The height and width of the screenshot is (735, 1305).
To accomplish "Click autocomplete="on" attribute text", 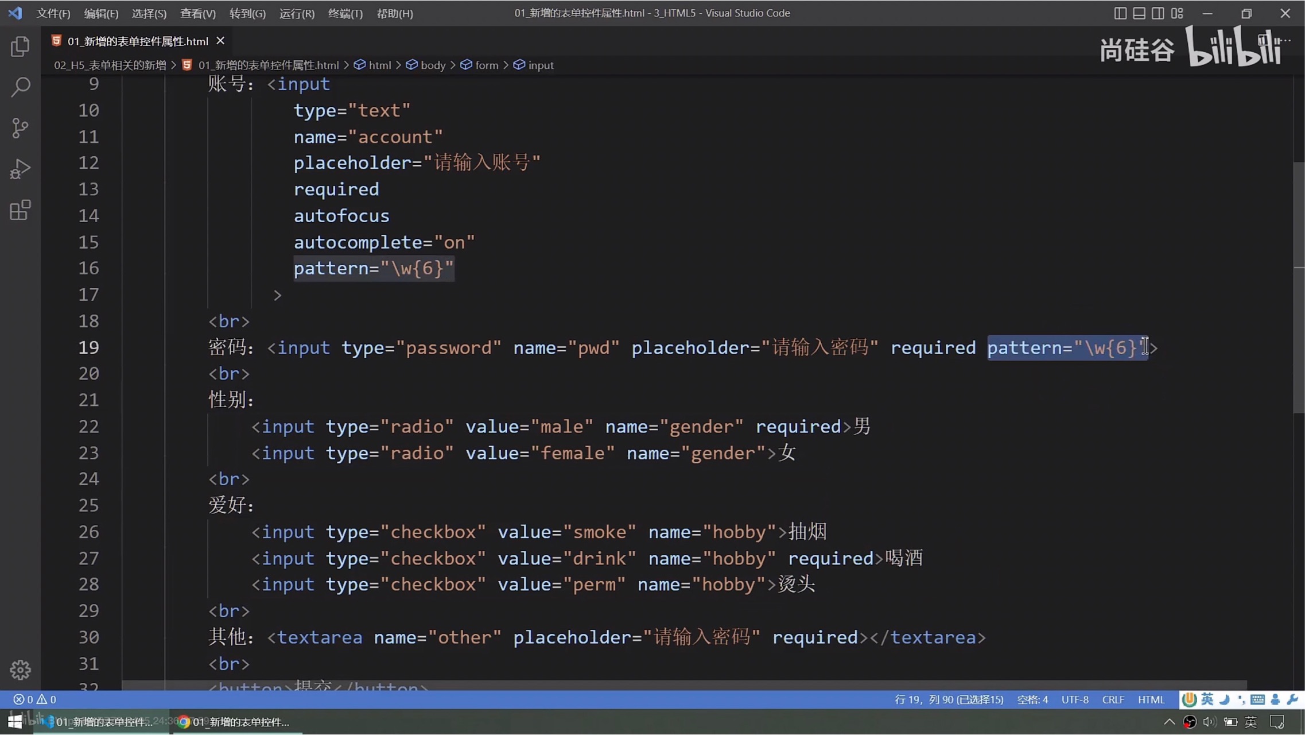I will (384, 242).
